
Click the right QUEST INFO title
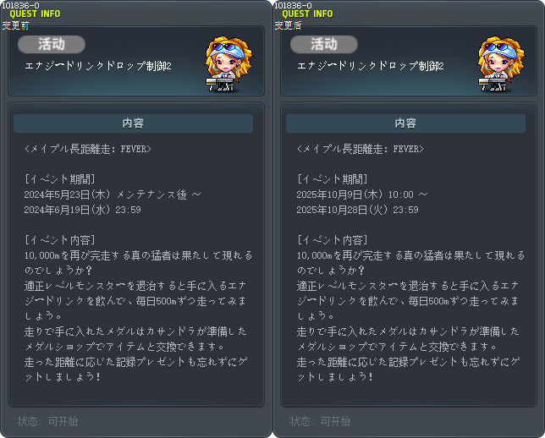307,14
